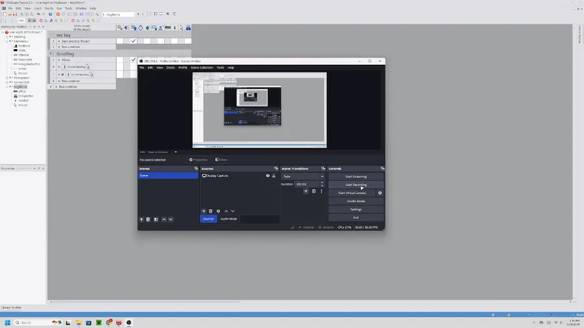Open virtual camera settings gear icon
This screenshot has height=328, width=584.
[380, 193]
